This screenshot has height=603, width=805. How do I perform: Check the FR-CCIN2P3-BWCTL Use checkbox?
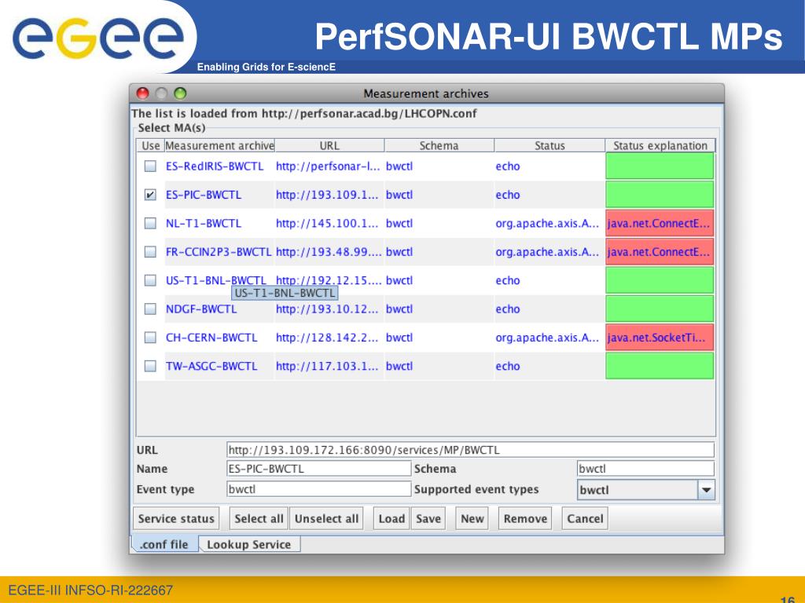pos(150,252)
